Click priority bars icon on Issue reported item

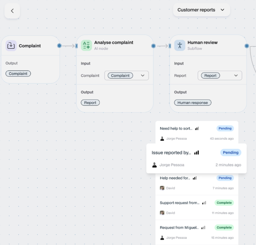point(197,153)
